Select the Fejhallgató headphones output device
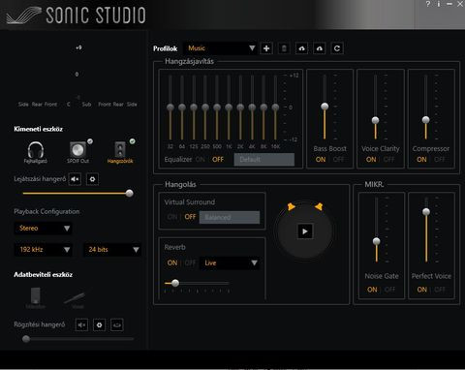The width and height of the screenshot is (465, 370). [x=36, y=152]
